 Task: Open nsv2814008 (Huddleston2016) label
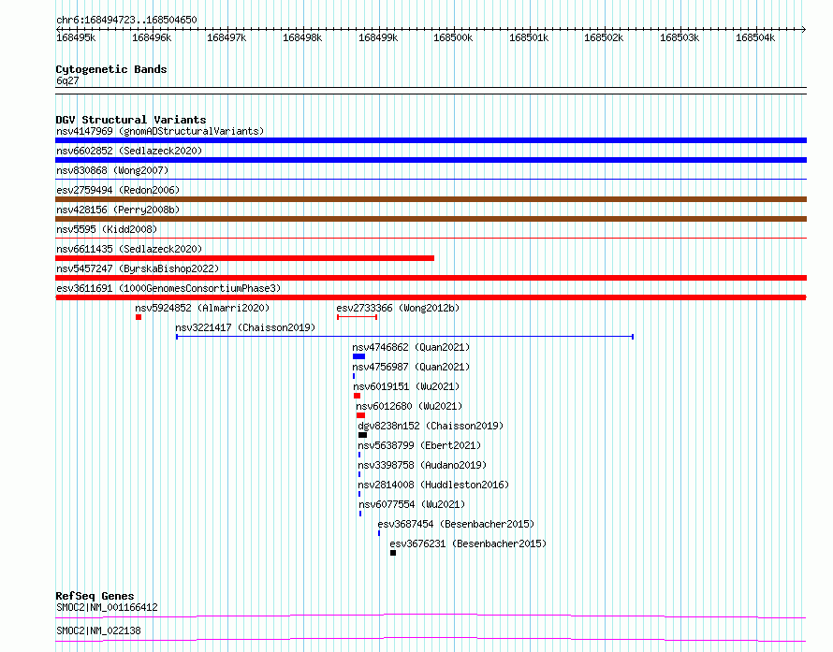point(433,485)
